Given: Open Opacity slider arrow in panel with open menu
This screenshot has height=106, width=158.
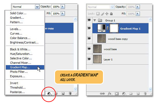Looking at the screenshot, I should point(62,7).
